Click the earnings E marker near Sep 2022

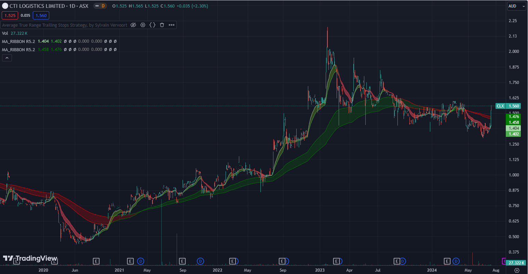point(282,261)
